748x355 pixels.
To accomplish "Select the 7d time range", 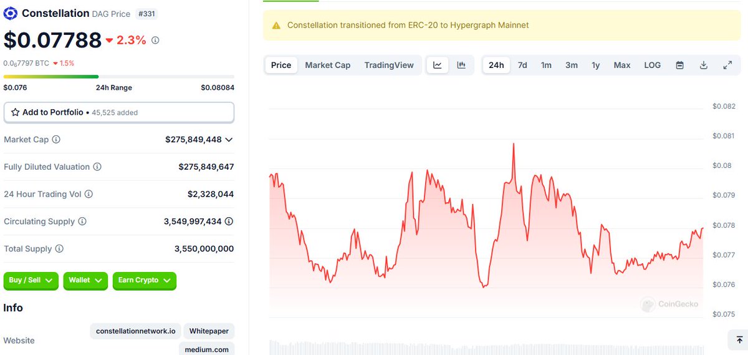I will tap(522, 65).
